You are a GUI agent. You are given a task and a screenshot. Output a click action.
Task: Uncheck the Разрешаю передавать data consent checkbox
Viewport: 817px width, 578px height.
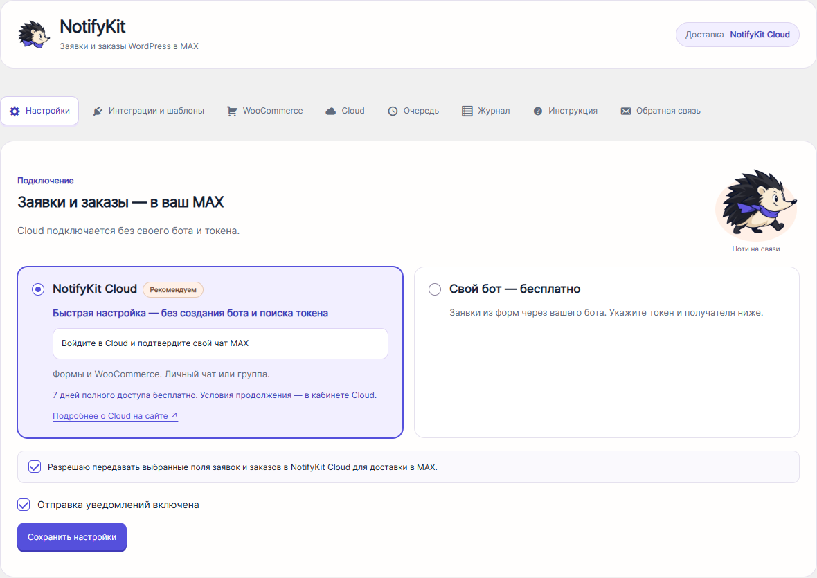pyautogui.click(x=35, y=467)
